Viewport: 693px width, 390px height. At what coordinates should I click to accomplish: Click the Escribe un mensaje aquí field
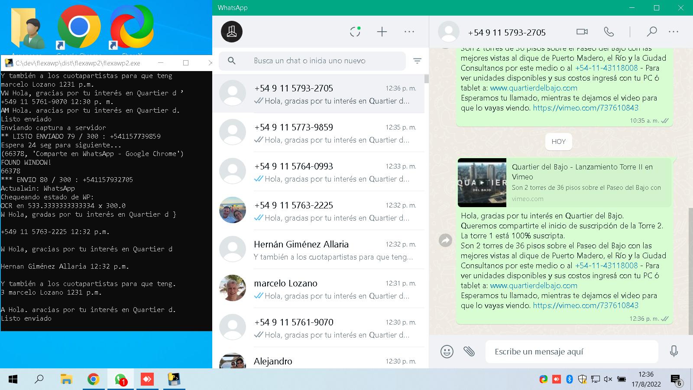tap(572, 351)
